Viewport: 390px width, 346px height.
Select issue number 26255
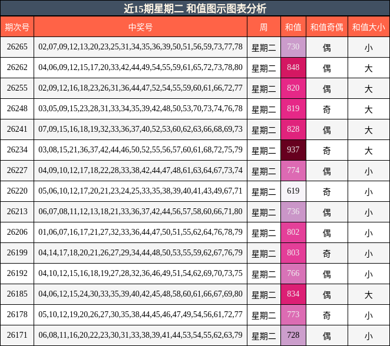click(17, 88)
